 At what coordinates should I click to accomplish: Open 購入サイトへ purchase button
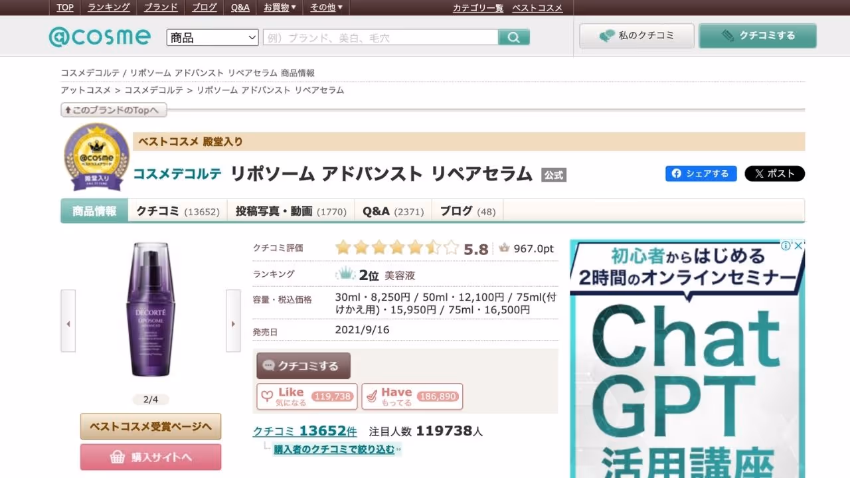tap(151, 457)
